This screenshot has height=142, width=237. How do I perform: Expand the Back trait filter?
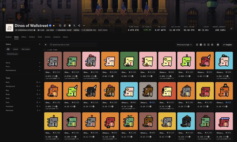tap(23, 82)
